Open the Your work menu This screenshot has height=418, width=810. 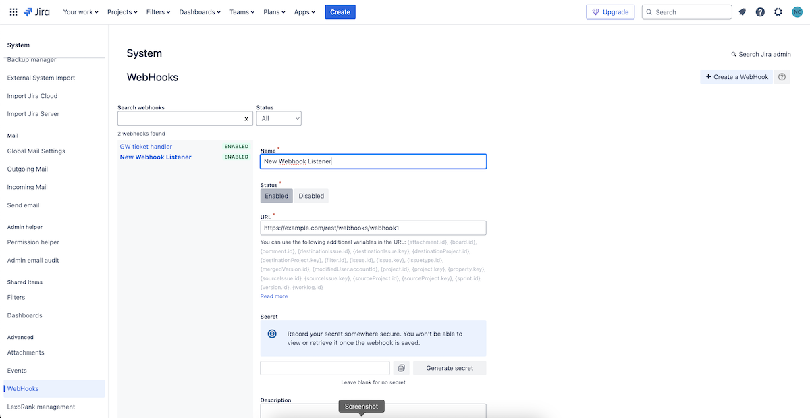click(80, 11)
